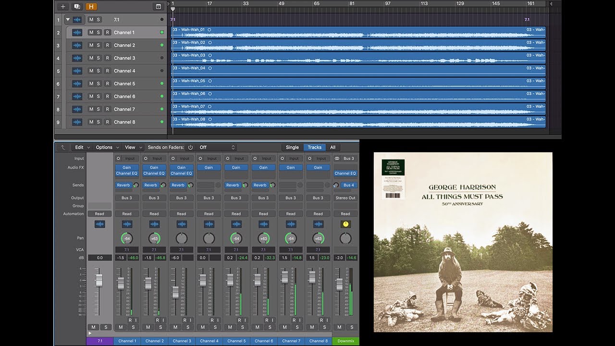The height and width of the screenshot is (346, 615).
Task: Click the George Harrison album cover image
Action: (x=463, y=242)
